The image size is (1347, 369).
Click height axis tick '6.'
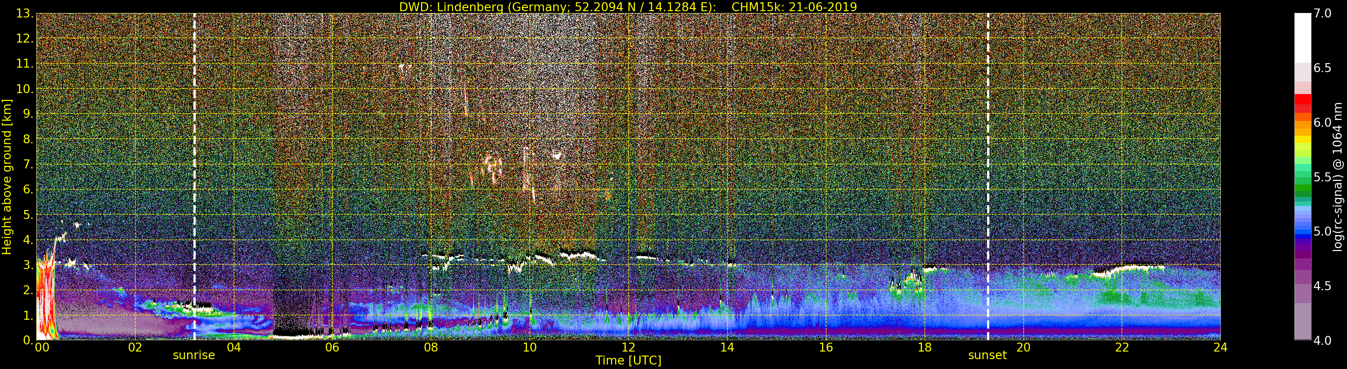pyautogui.click(x=28, y=189)
